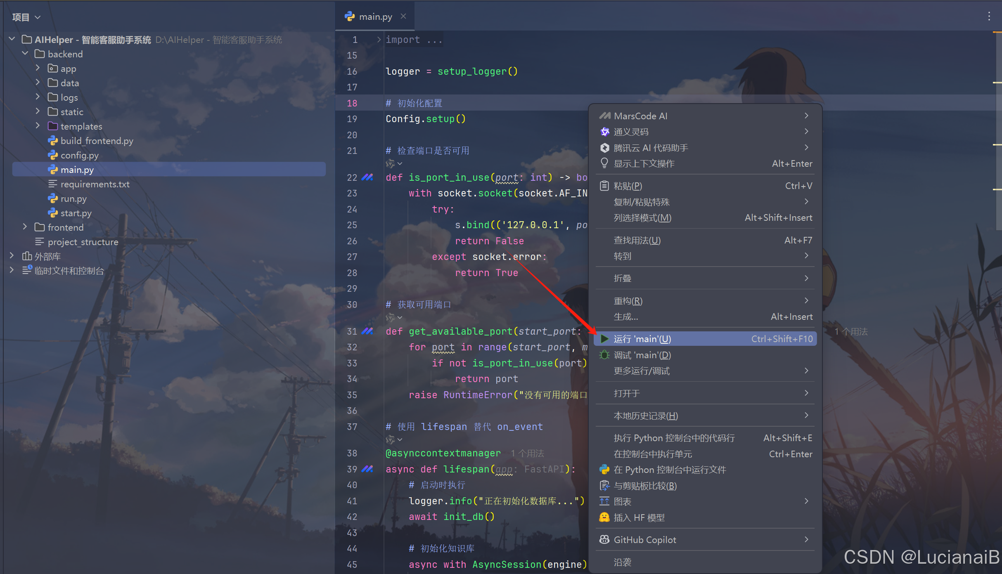The width and height of the screenshot is (1002, 574).
Task: Click the AI inlay icon above is_port_in_use
Action: pos(390,164)
